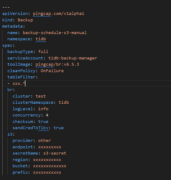Click the apiVersion key in the YAML
171x180 pixels.
(15, 14)
